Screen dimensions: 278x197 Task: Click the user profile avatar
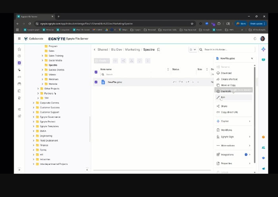[x=263, y=38]
